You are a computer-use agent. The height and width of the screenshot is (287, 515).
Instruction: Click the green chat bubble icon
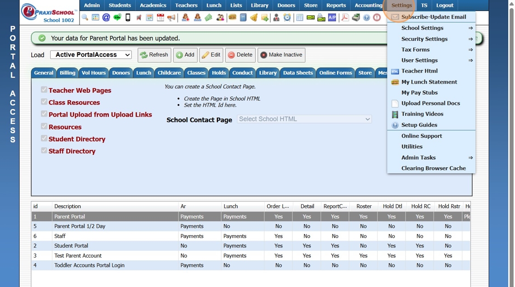coord(117,18)
